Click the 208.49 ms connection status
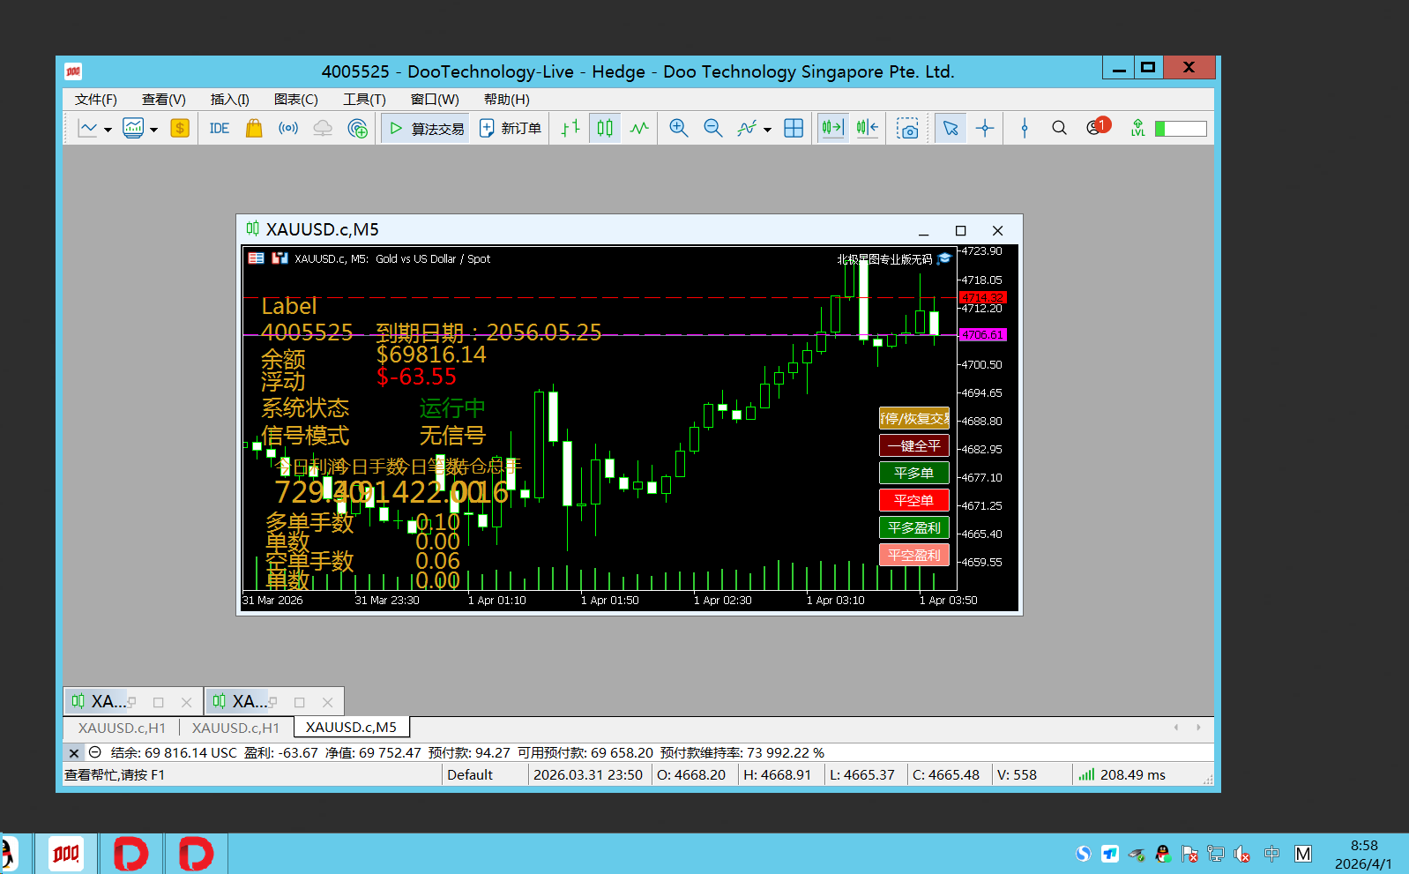The image size is (1409, 874). pos(1122,774)
